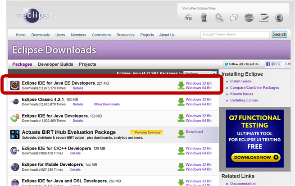Switch to the Developer Builds tab
The height and width of the screenshot is (186, 295).
55,64
